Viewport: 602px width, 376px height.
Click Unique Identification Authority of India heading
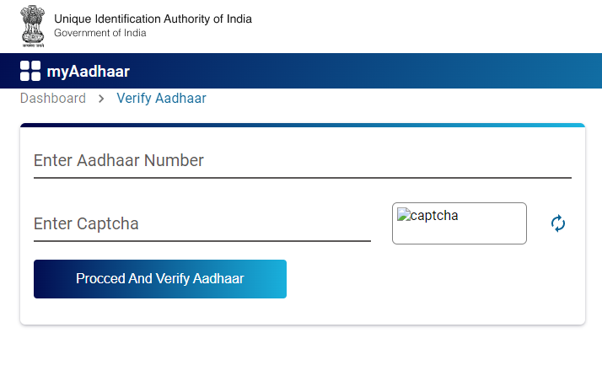[153, 19]
